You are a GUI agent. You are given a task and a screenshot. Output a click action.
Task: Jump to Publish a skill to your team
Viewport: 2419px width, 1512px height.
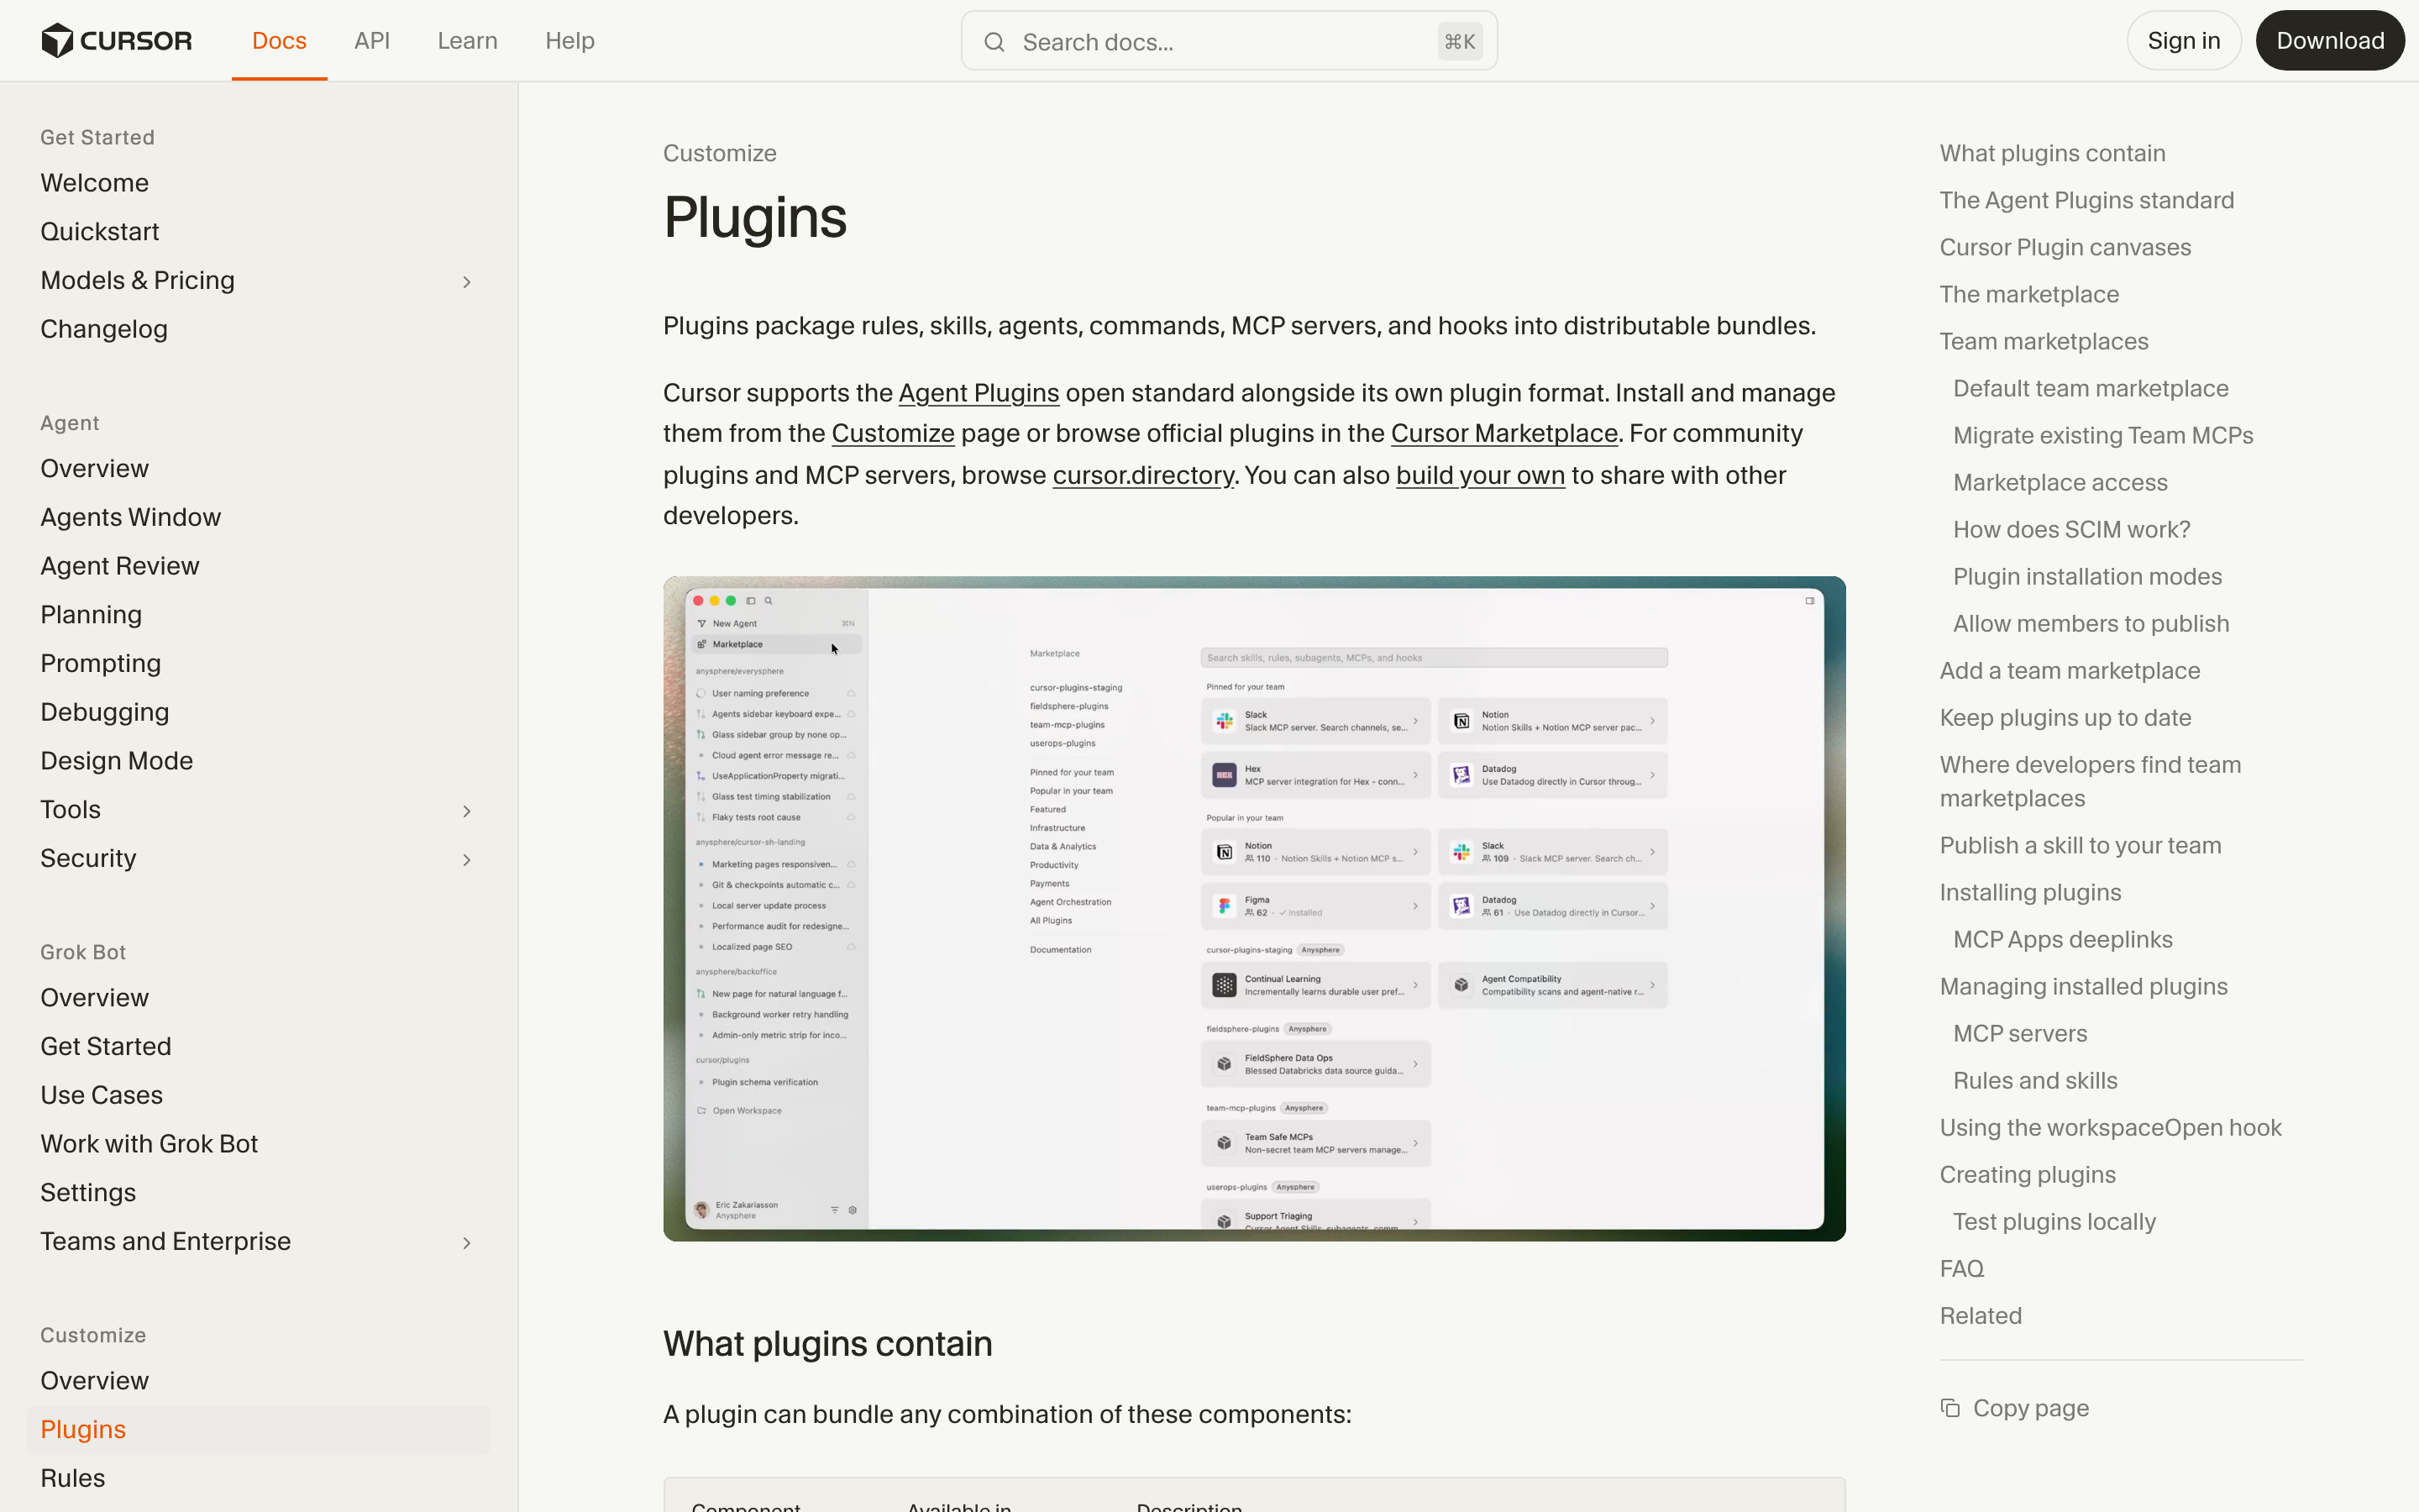click(2081, 845)
